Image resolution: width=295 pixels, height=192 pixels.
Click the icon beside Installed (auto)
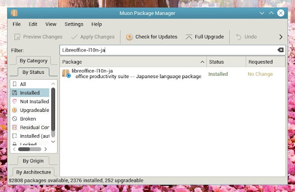15,136
